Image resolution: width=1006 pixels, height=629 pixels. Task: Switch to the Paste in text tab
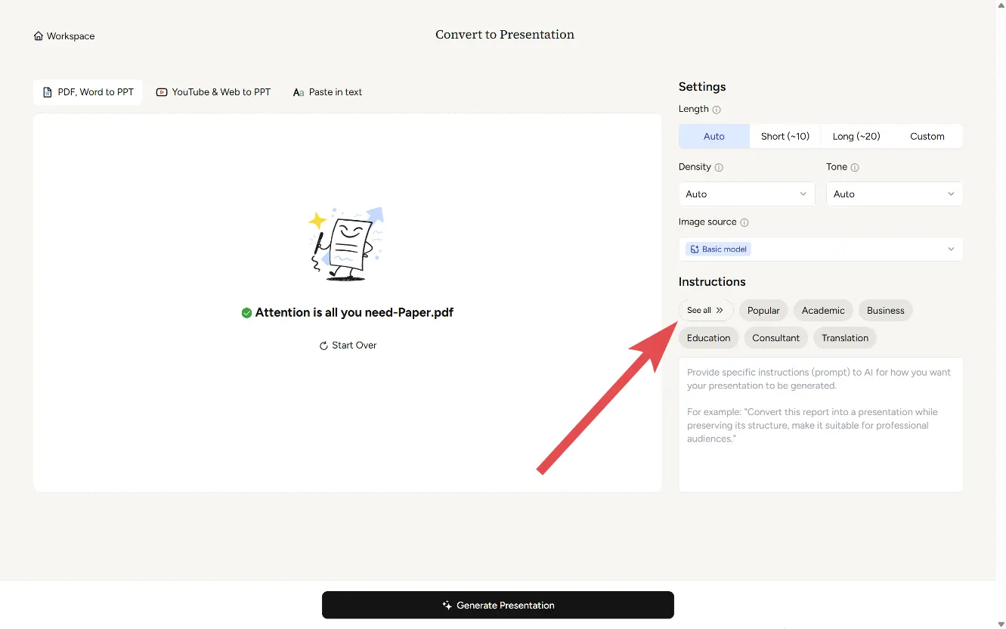pos(327,92)
